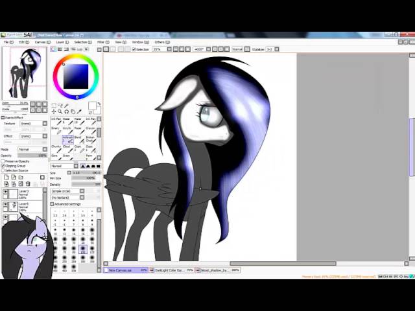Select the Magic Wand tool
415x311 pixels.
point(66,106)
